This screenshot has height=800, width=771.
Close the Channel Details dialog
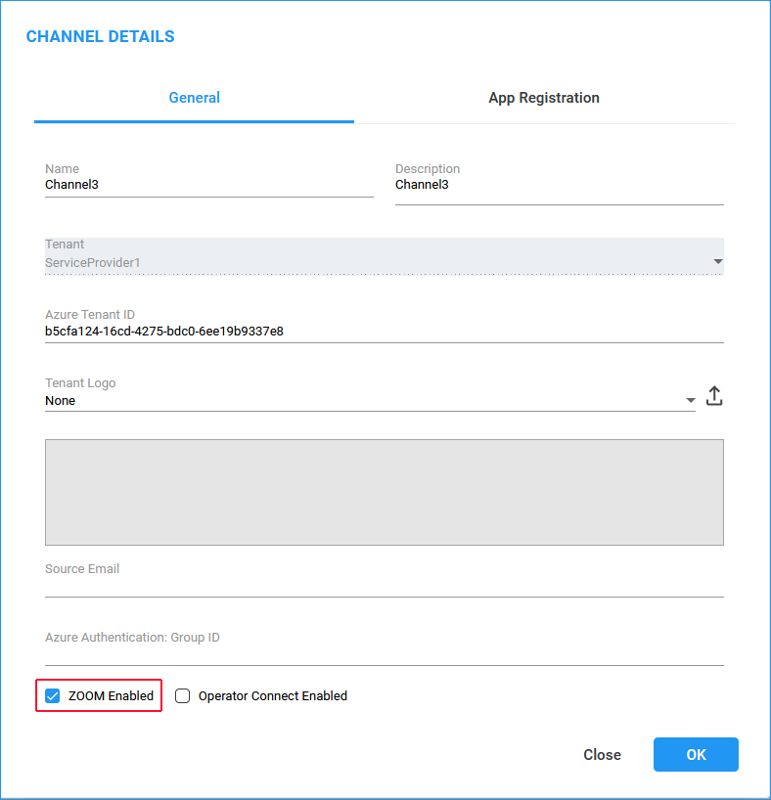(602, 754)
